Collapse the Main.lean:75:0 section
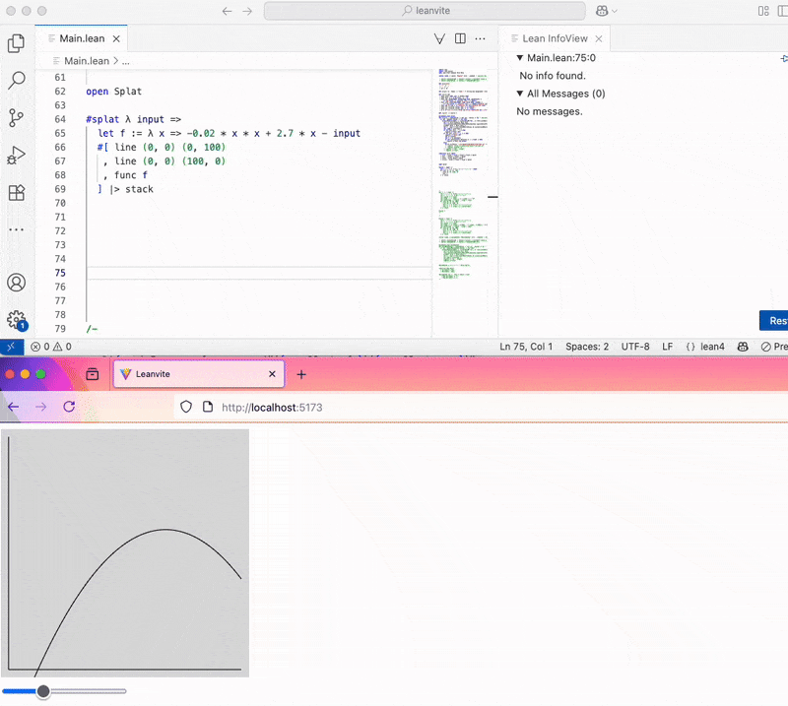788x706 pixels. [x=520, y=58]
